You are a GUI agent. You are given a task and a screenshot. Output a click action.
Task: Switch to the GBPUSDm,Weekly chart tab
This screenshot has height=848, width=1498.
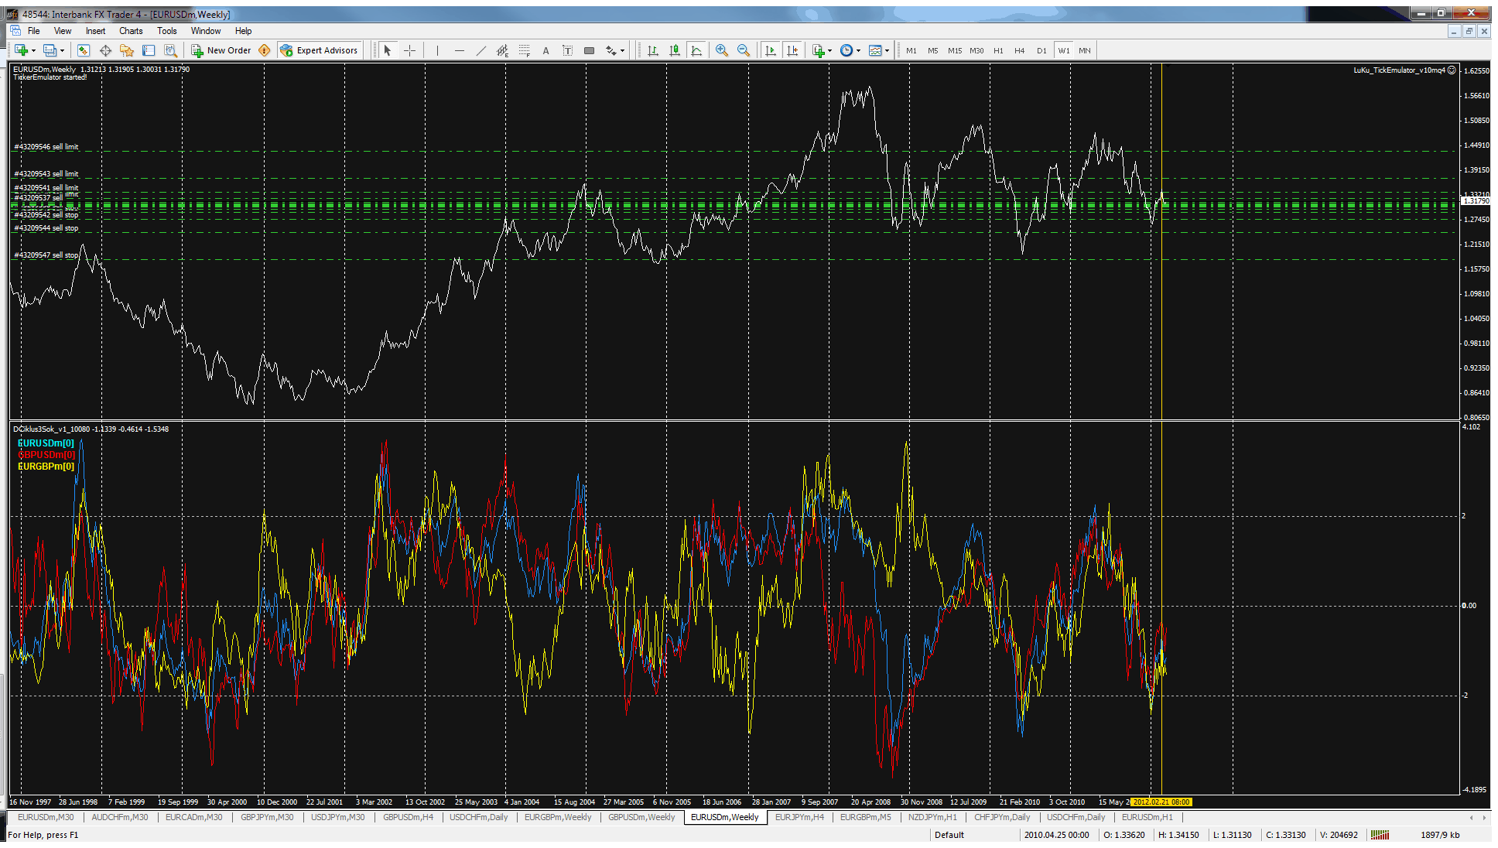[641, 817]
